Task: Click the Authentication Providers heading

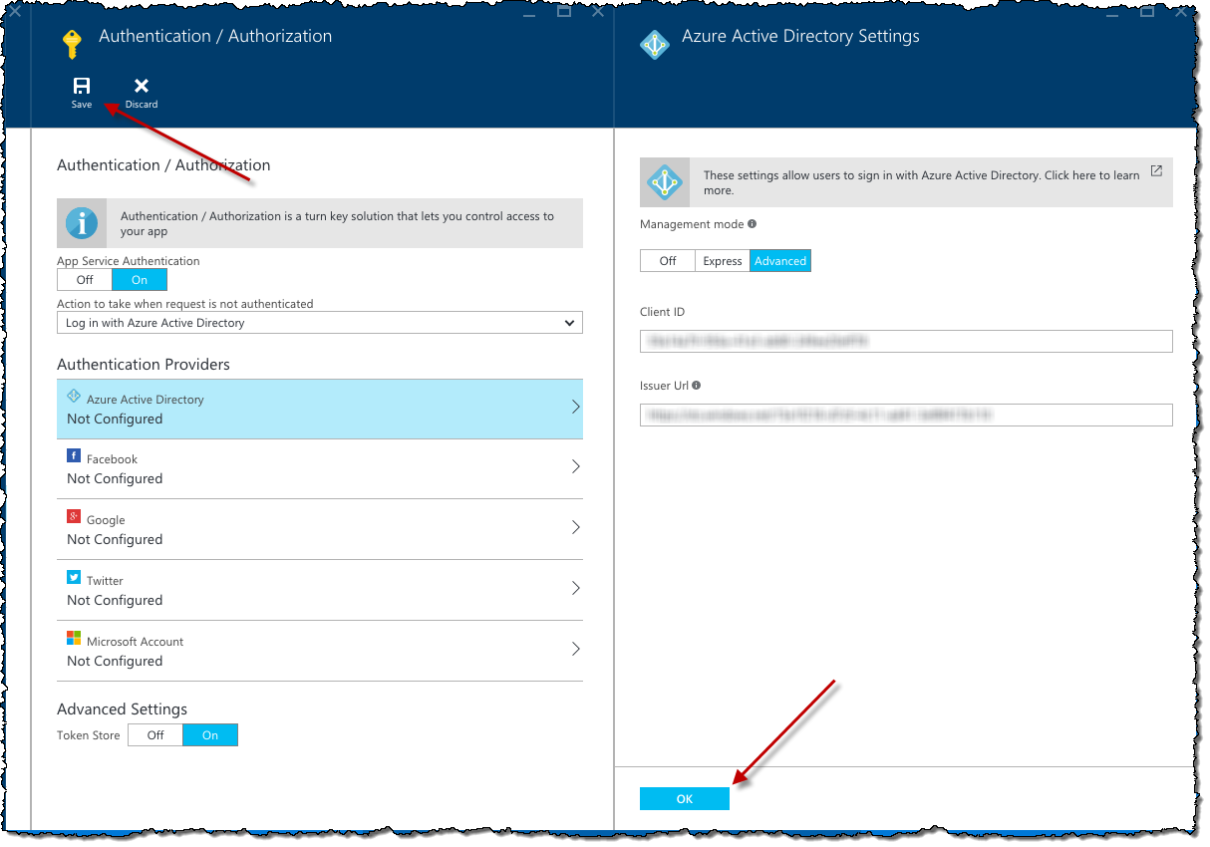Action: 144,365
